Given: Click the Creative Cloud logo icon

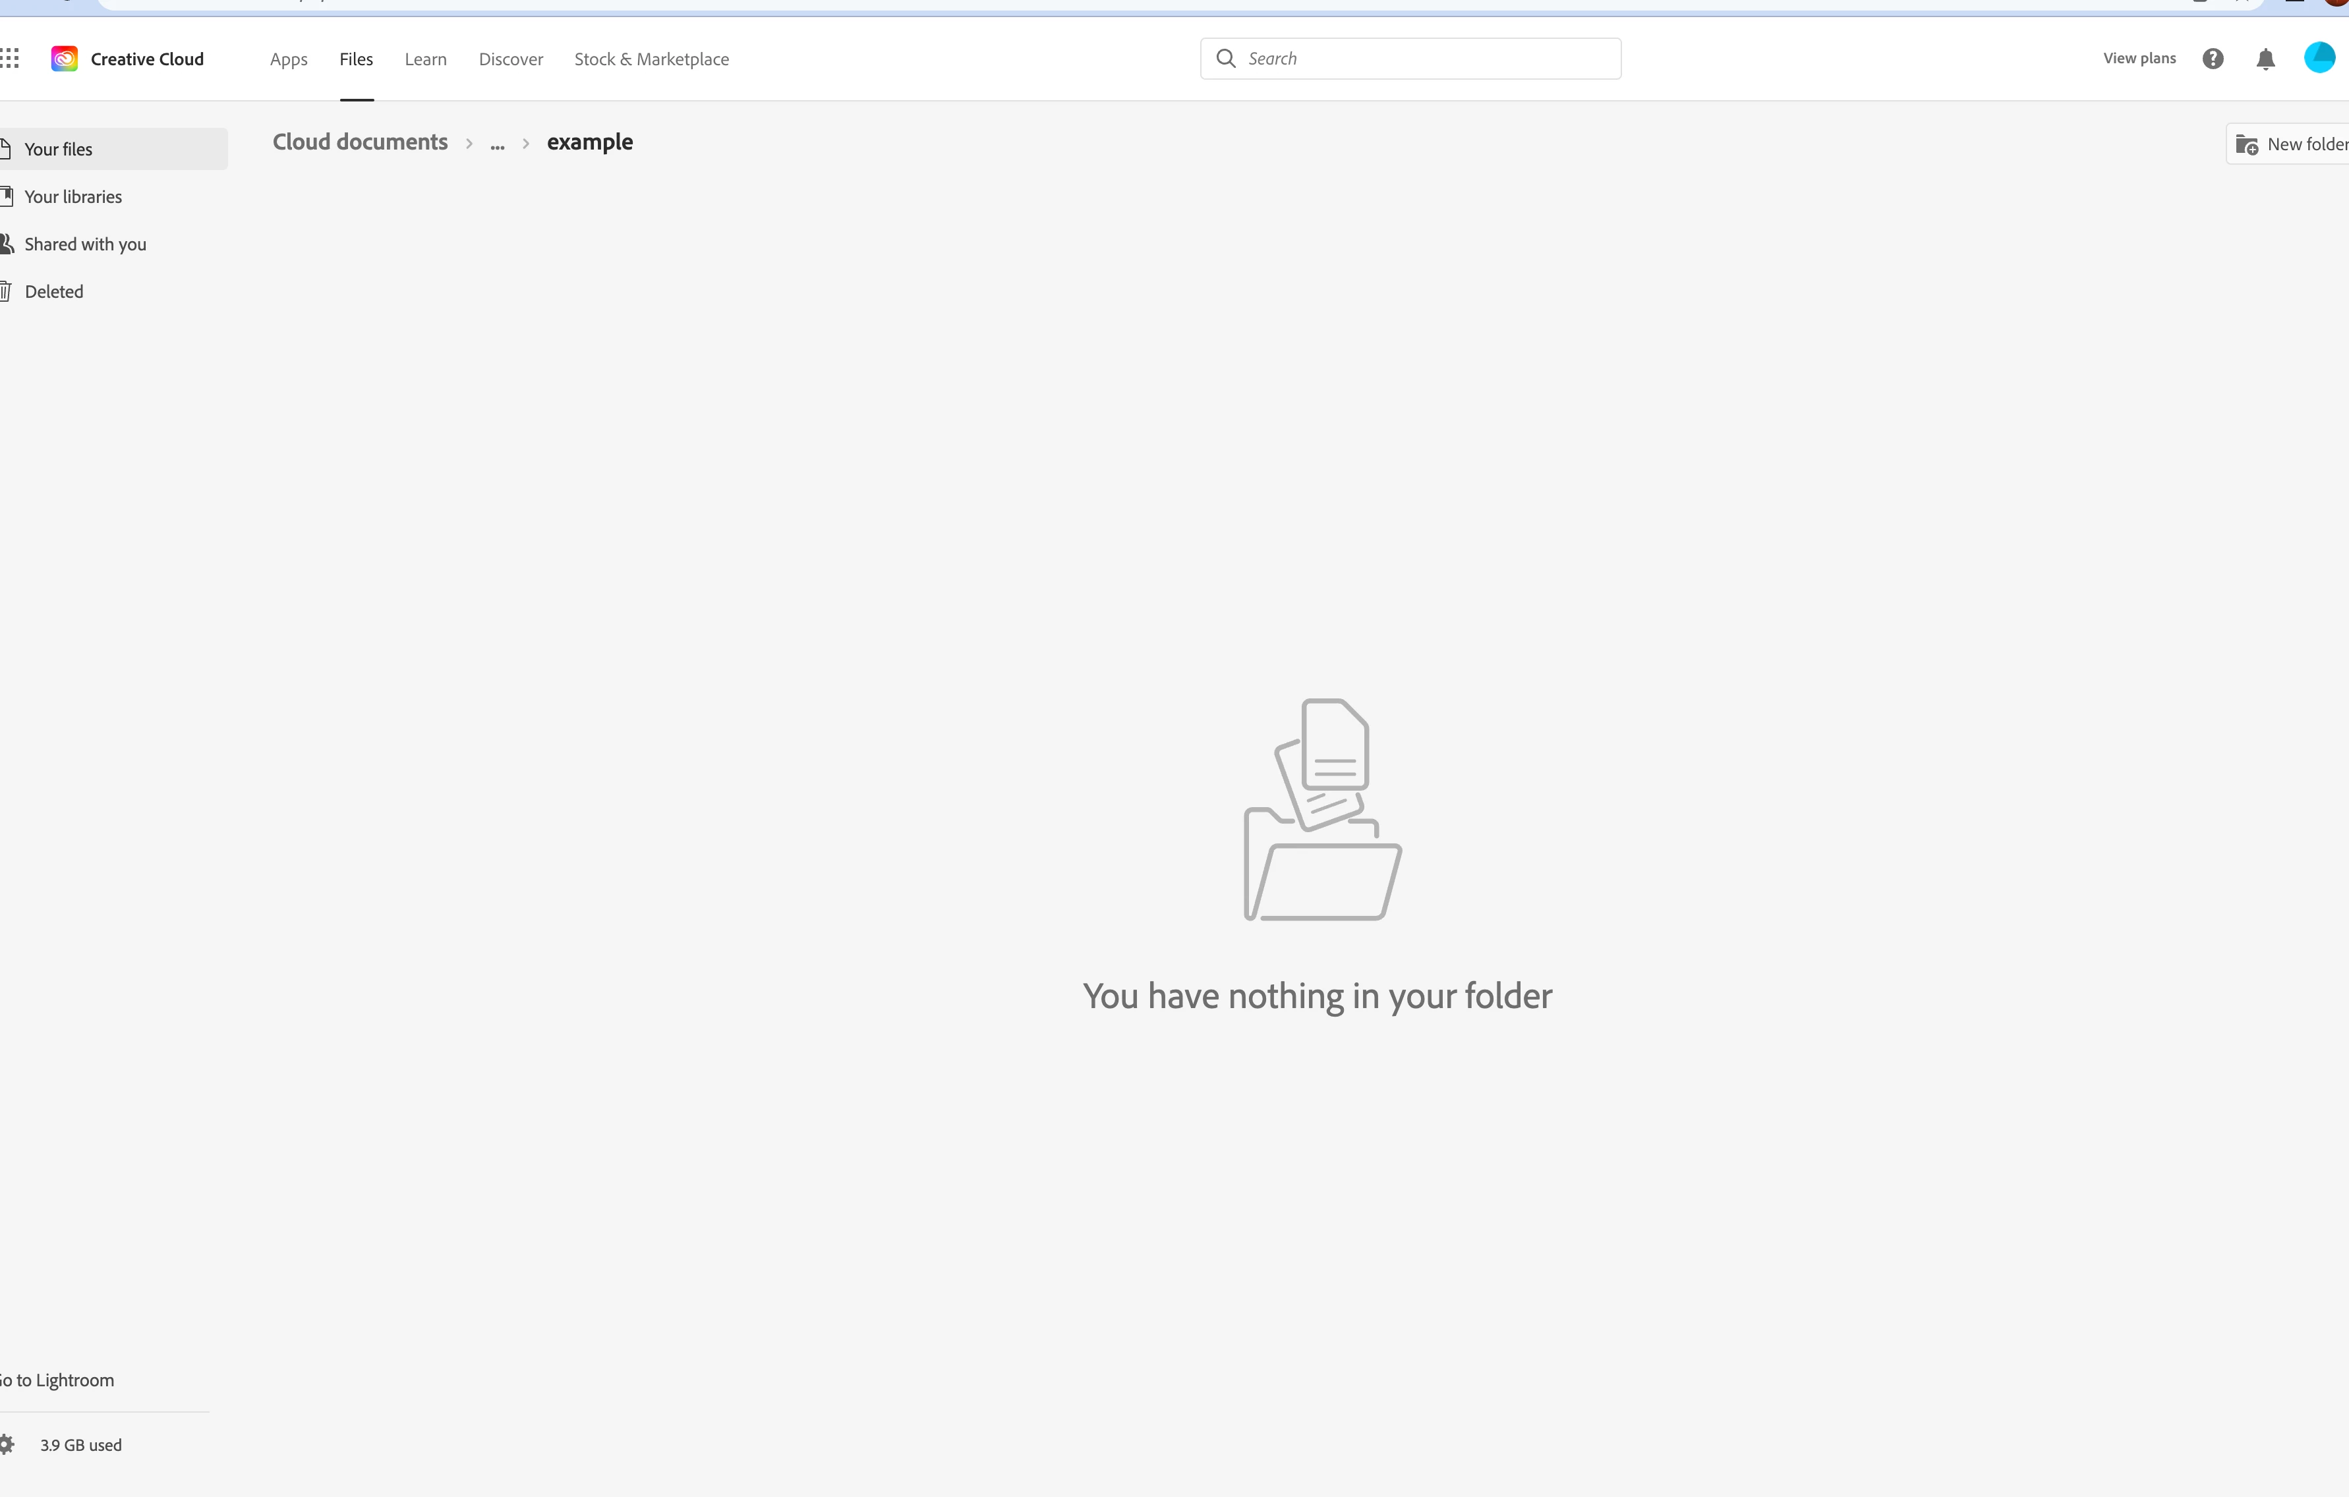Looking at the screenshot, I should [65, 59].
